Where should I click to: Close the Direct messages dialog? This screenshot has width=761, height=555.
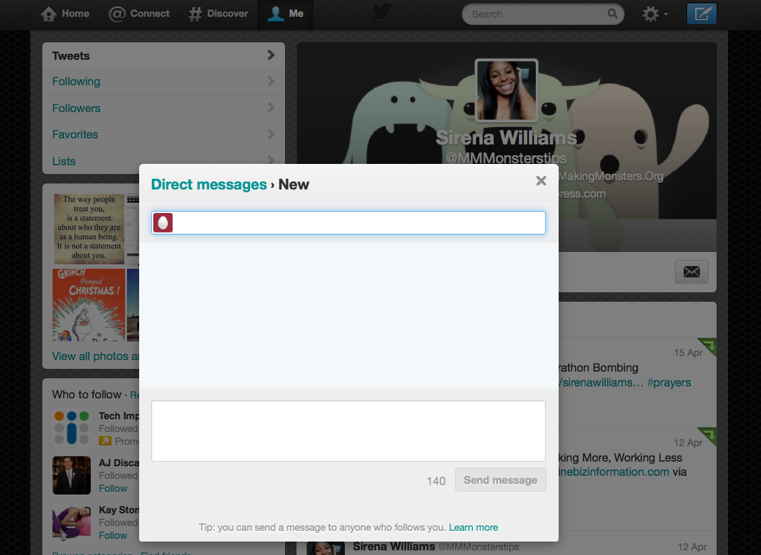point(541,181)
